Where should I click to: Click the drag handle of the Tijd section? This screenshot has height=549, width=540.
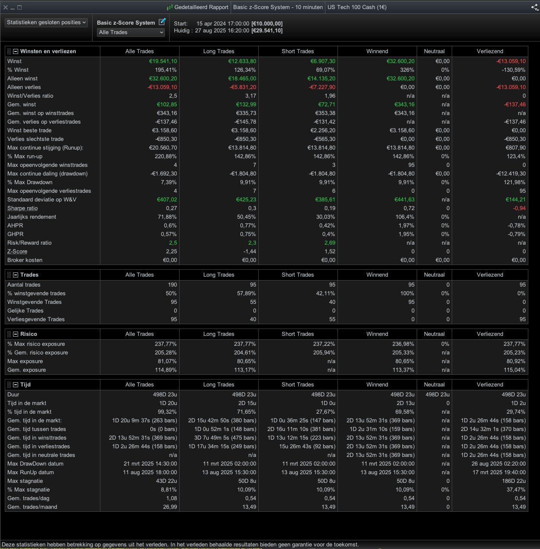point(9,384)
